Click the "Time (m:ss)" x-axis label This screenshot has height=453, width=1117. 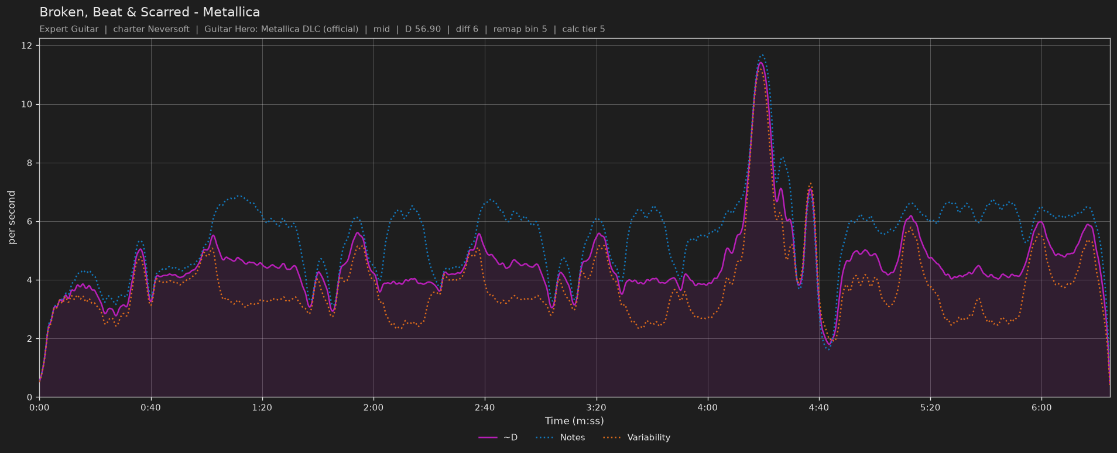point(574,421)
